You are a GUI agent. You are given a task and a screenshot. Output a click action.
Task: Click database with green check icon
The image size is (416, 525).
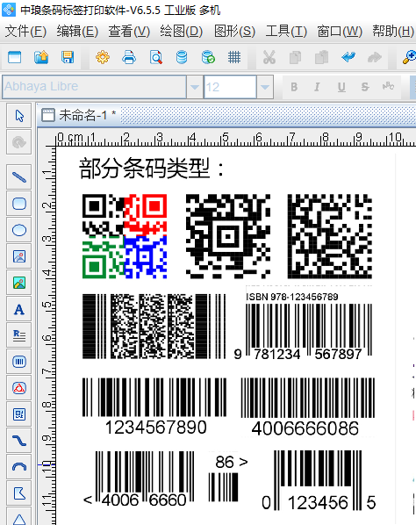(x=208, y=57)
